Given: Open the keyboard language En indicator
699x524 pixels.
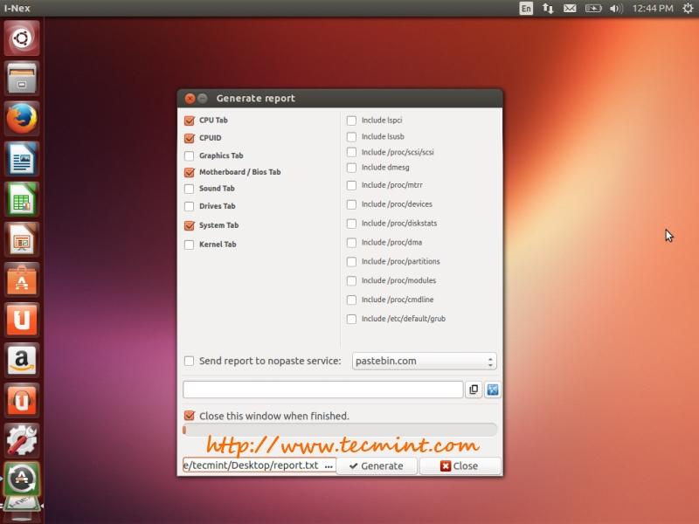Looking at the screenshot, I should click(x=526, y=9).
